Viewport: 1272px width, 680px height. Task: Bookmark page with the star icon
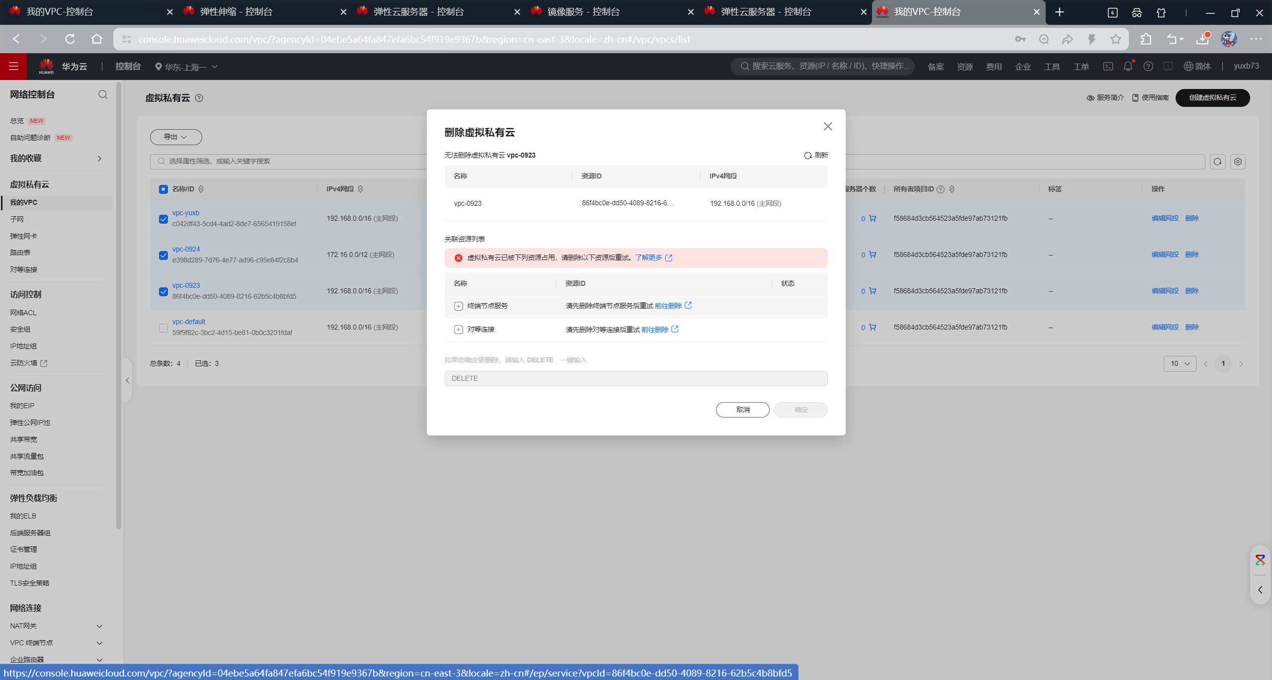pos(1115,39)
